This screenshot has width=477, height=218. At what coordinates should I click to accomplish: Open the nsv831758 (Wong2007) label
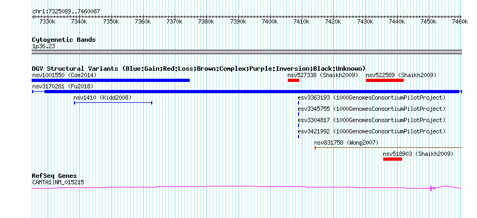click(x=346, y=142)
